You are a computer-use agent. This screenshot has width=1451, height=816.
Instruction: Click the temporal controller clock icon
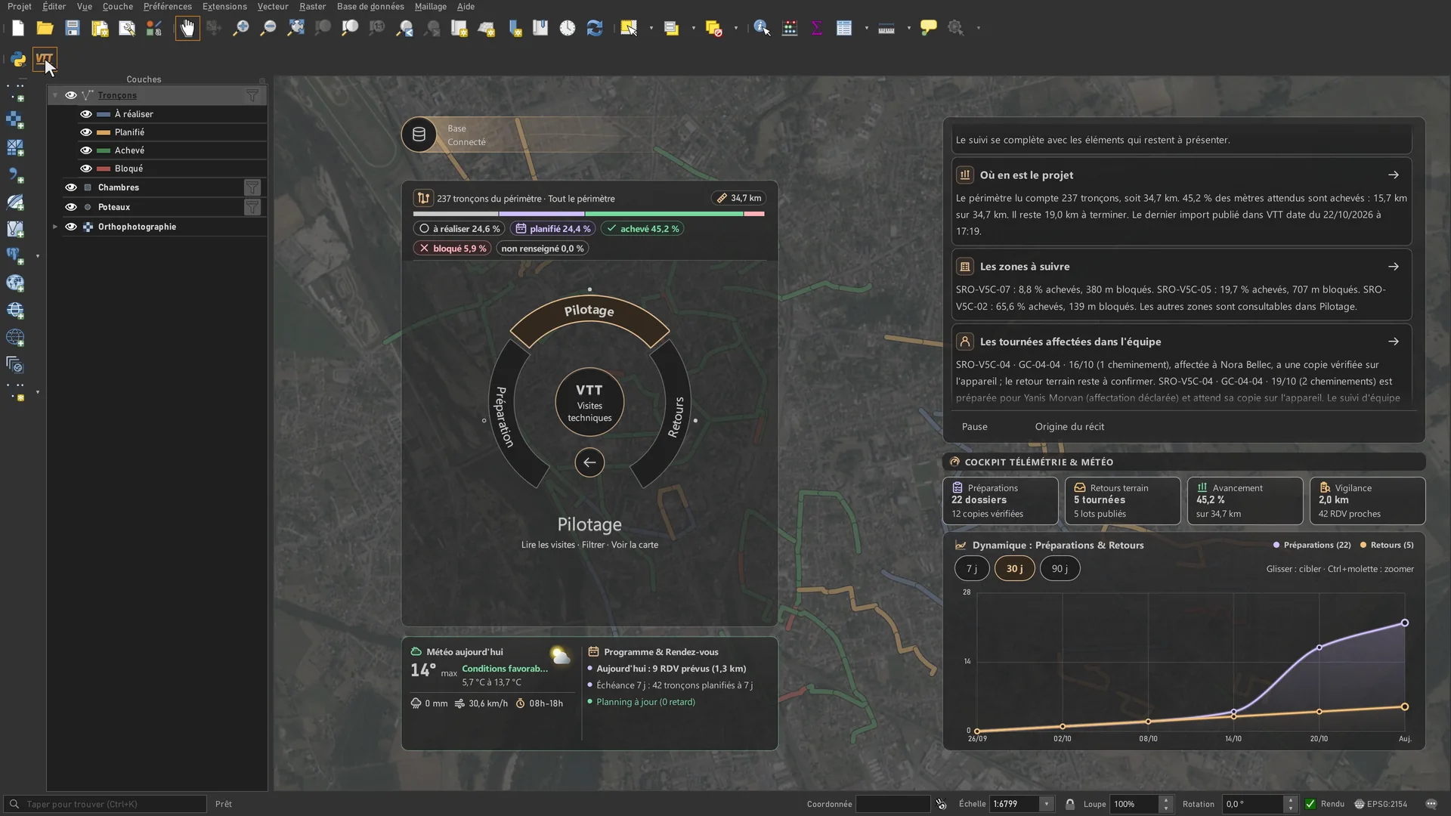coord(568,29)
